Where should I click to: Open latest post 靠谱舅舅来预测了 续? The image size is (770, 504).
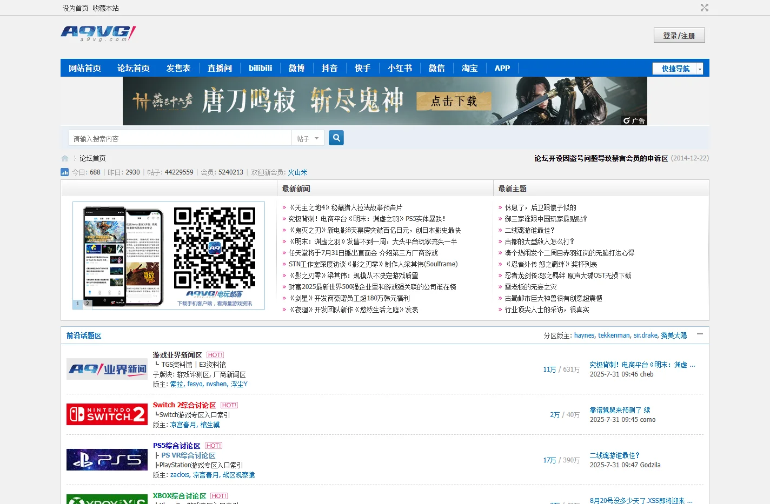[620, 410]
